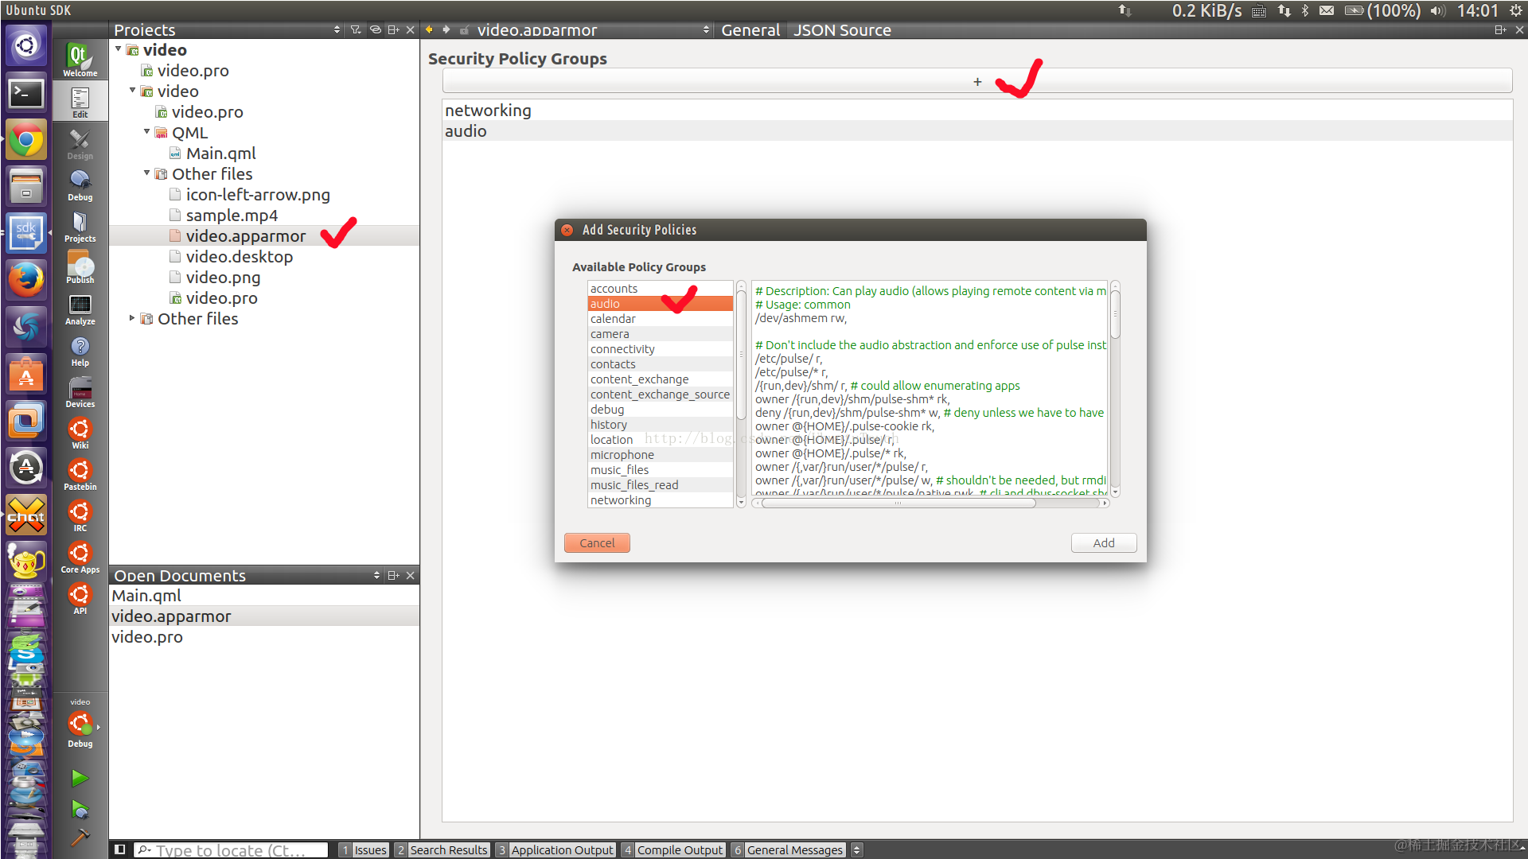
Task: Open Debug mode in mode selector
Action: coord(80,185)
